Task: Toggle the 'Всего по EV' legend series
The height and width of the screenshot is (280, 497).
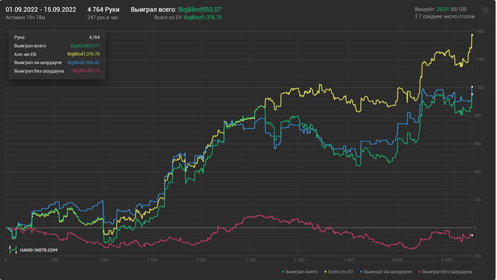Action: tap(339, 271)
